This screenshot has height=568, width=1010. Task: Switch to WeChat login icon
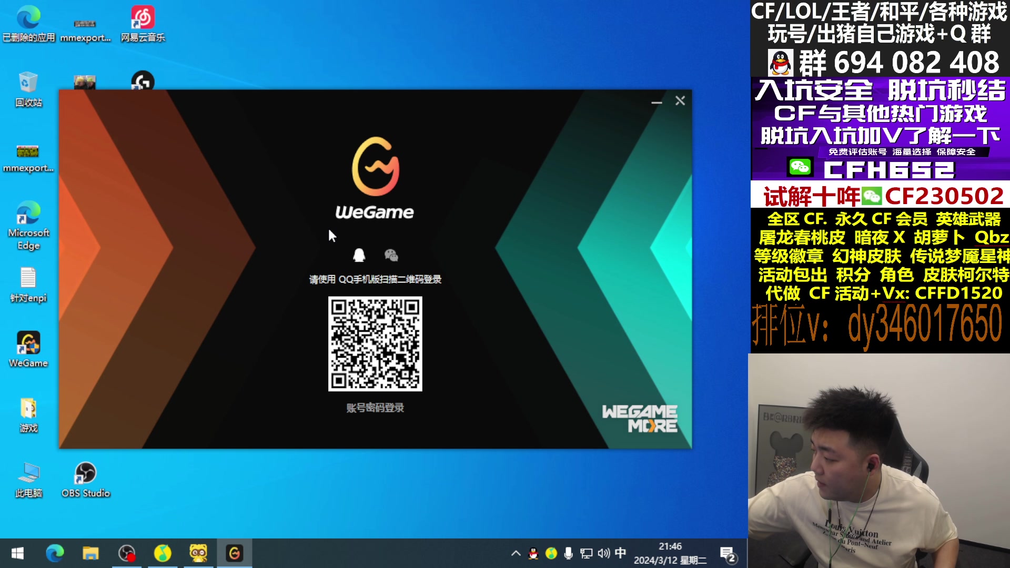coord(391,256)
